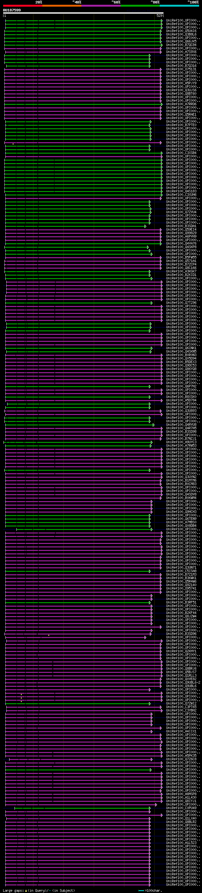Viewport: 202px width, 893px height.
Task: Open hit UniRef100_Q5U4I6
Action: click(181, 31)
